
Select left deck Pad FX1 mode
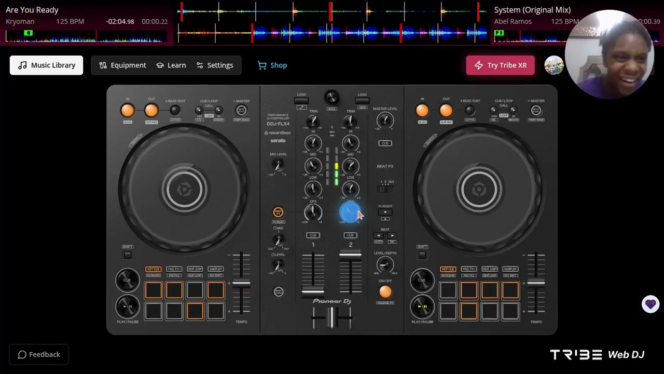tap(174, 269)
